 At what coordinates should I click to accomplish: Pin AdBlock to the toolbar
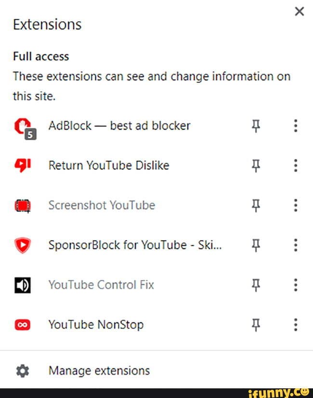click(x=256, y=125)
